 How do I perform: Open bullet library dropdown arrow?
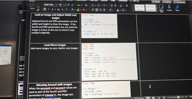coord(95,5)
